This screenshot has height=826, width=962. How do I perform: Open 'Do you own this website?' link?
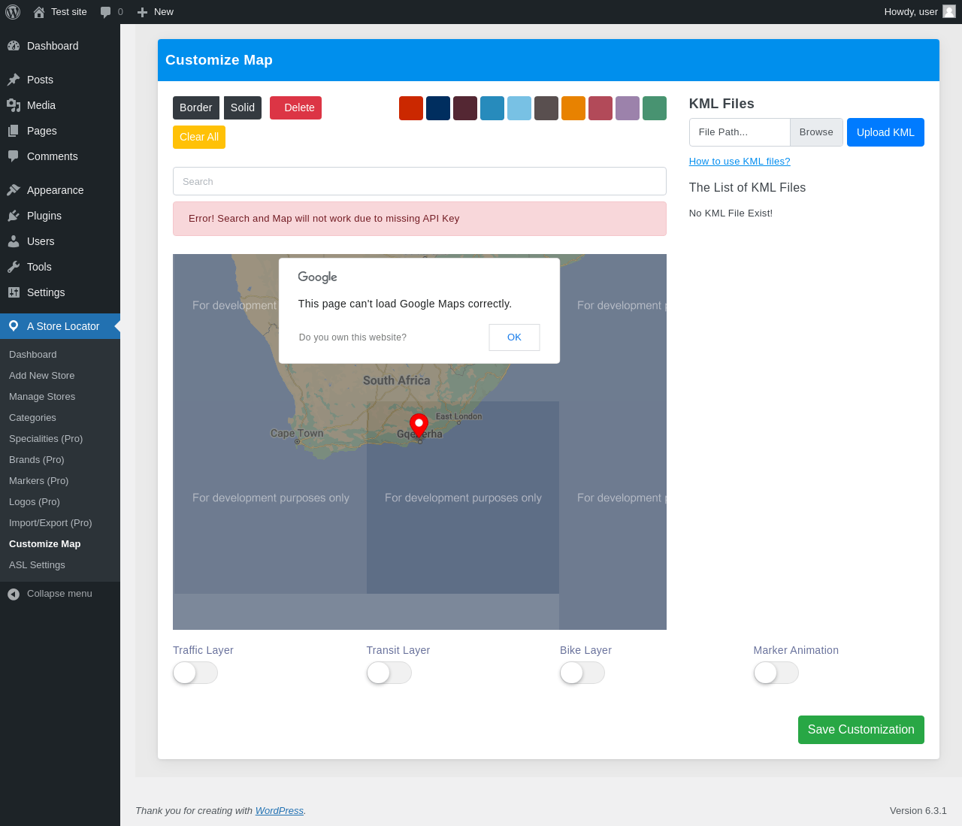click(352, 337)
